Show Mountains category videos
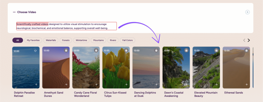This screenshot has height=102, width=263. (99, 40)
